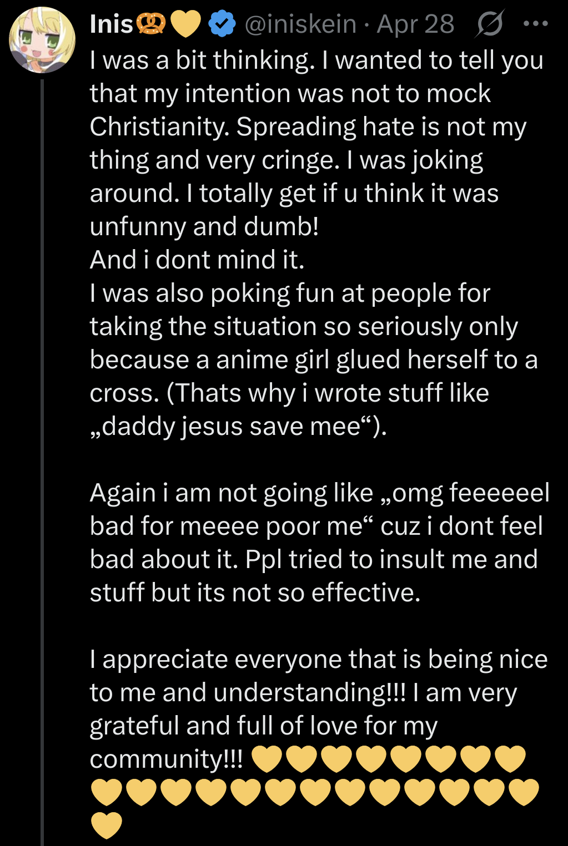Click the quoted text "daddy jesus save mee"
This screenshot has height=846, width=568.
click(232, 426)
